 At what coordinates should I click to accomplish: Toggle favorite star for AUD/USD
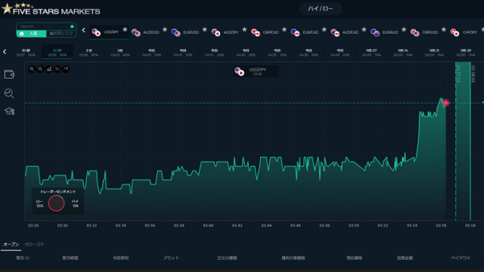coord(165,29)
